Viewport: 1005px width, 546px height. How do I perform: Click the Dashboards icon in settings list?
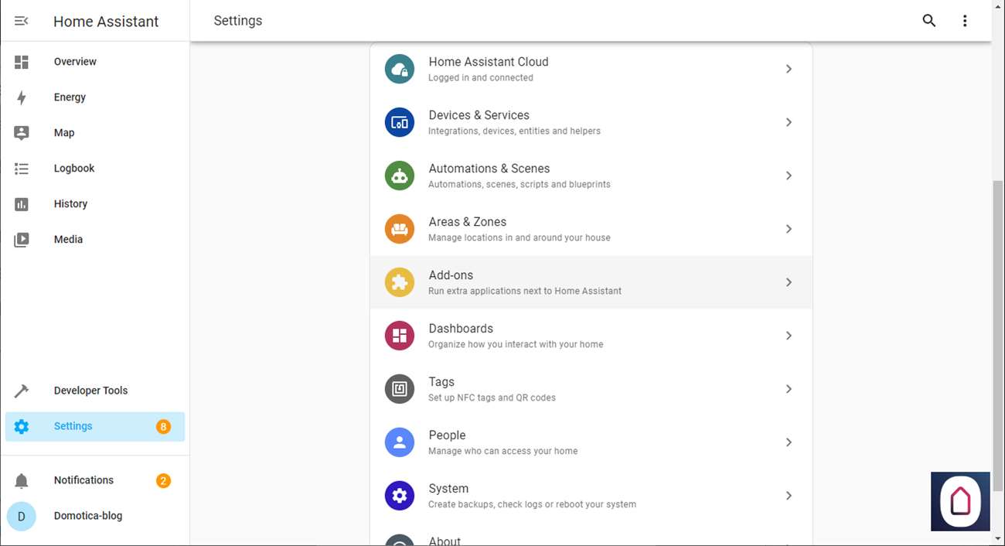400,336
